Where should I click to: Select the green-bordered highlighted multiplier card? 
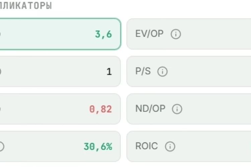tap(60, 34)
